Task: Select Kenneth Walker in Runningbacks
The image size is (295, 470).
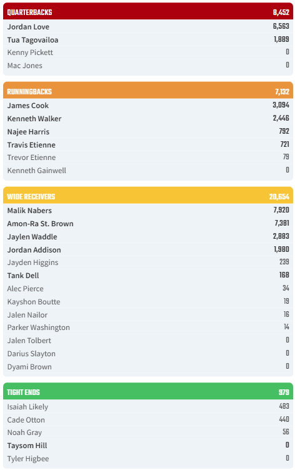Action: [x=34, y=119]
